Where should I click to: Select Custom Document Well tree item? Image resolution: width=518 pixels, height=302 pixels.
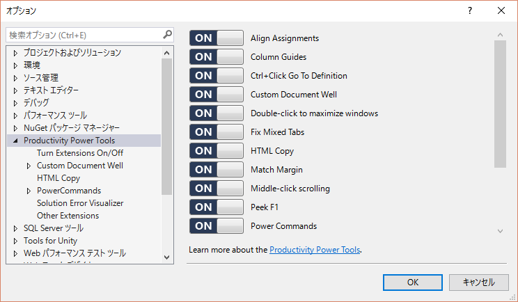80,166
